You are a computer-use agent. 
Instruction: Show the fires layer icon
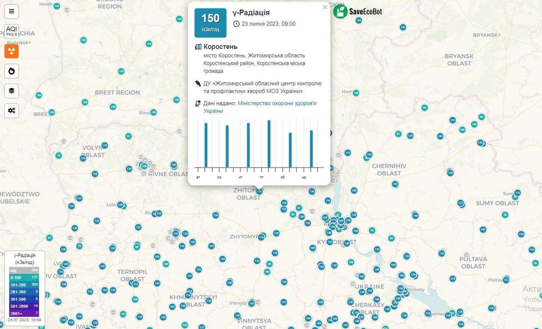click(11, 71)
